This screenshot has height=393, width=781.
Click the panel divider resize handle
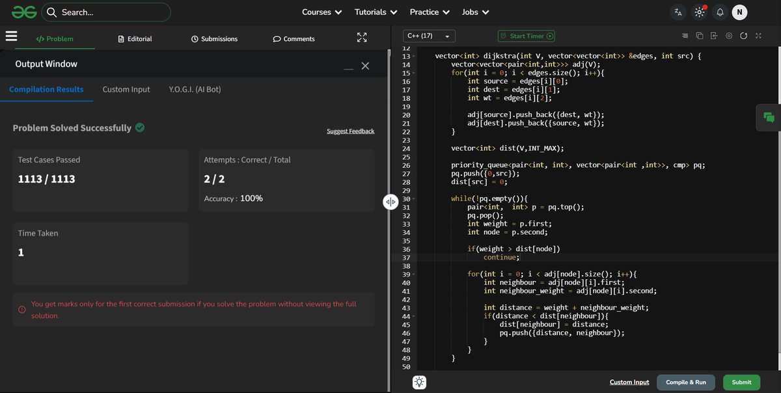click(390, 202)
